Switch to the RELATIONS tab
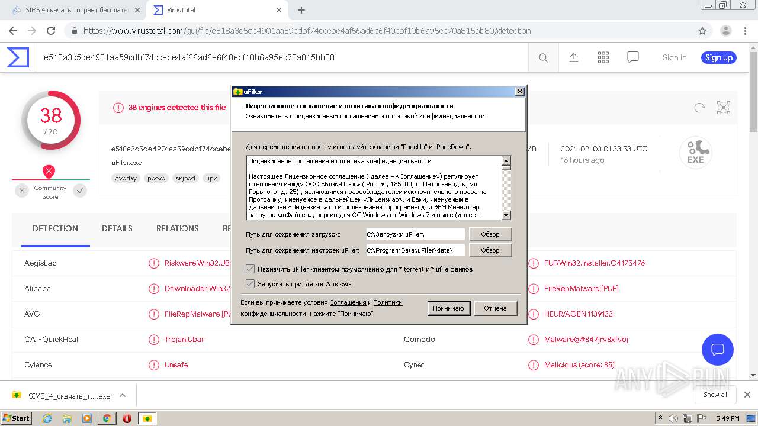The height and width of the screenshot is (426, 758). coord(178,228)
